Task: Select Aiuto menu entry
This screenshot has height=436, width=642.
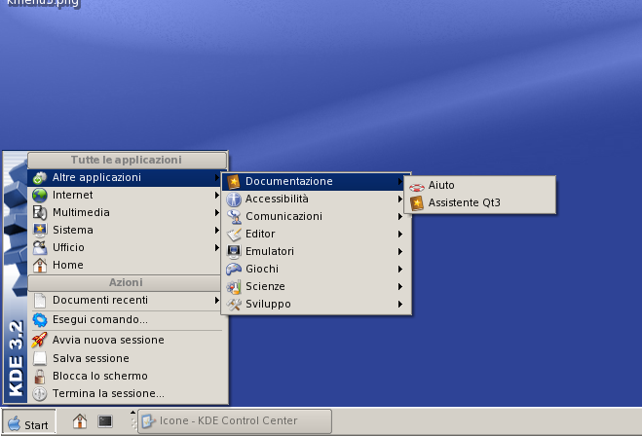Action: coord(480,186)
